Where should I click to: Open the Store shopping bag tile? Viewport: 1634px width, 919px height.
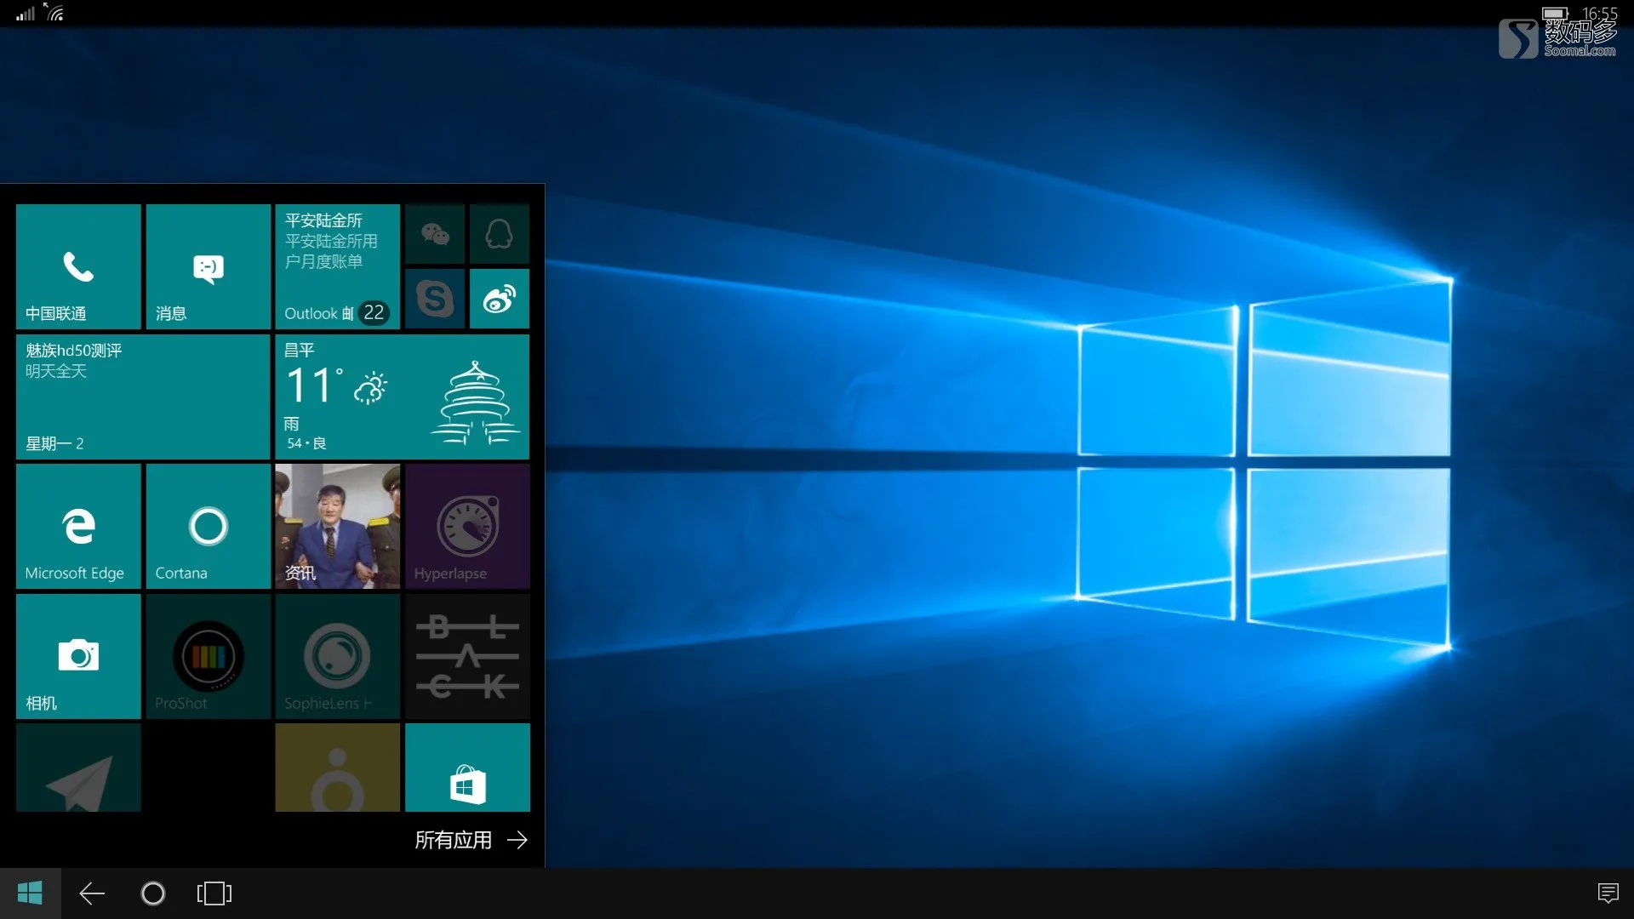(467, 768)
